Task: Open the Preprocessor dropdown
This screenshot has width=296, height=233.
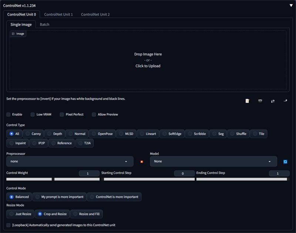Action: pyautogui.click(x=70, y=161)
